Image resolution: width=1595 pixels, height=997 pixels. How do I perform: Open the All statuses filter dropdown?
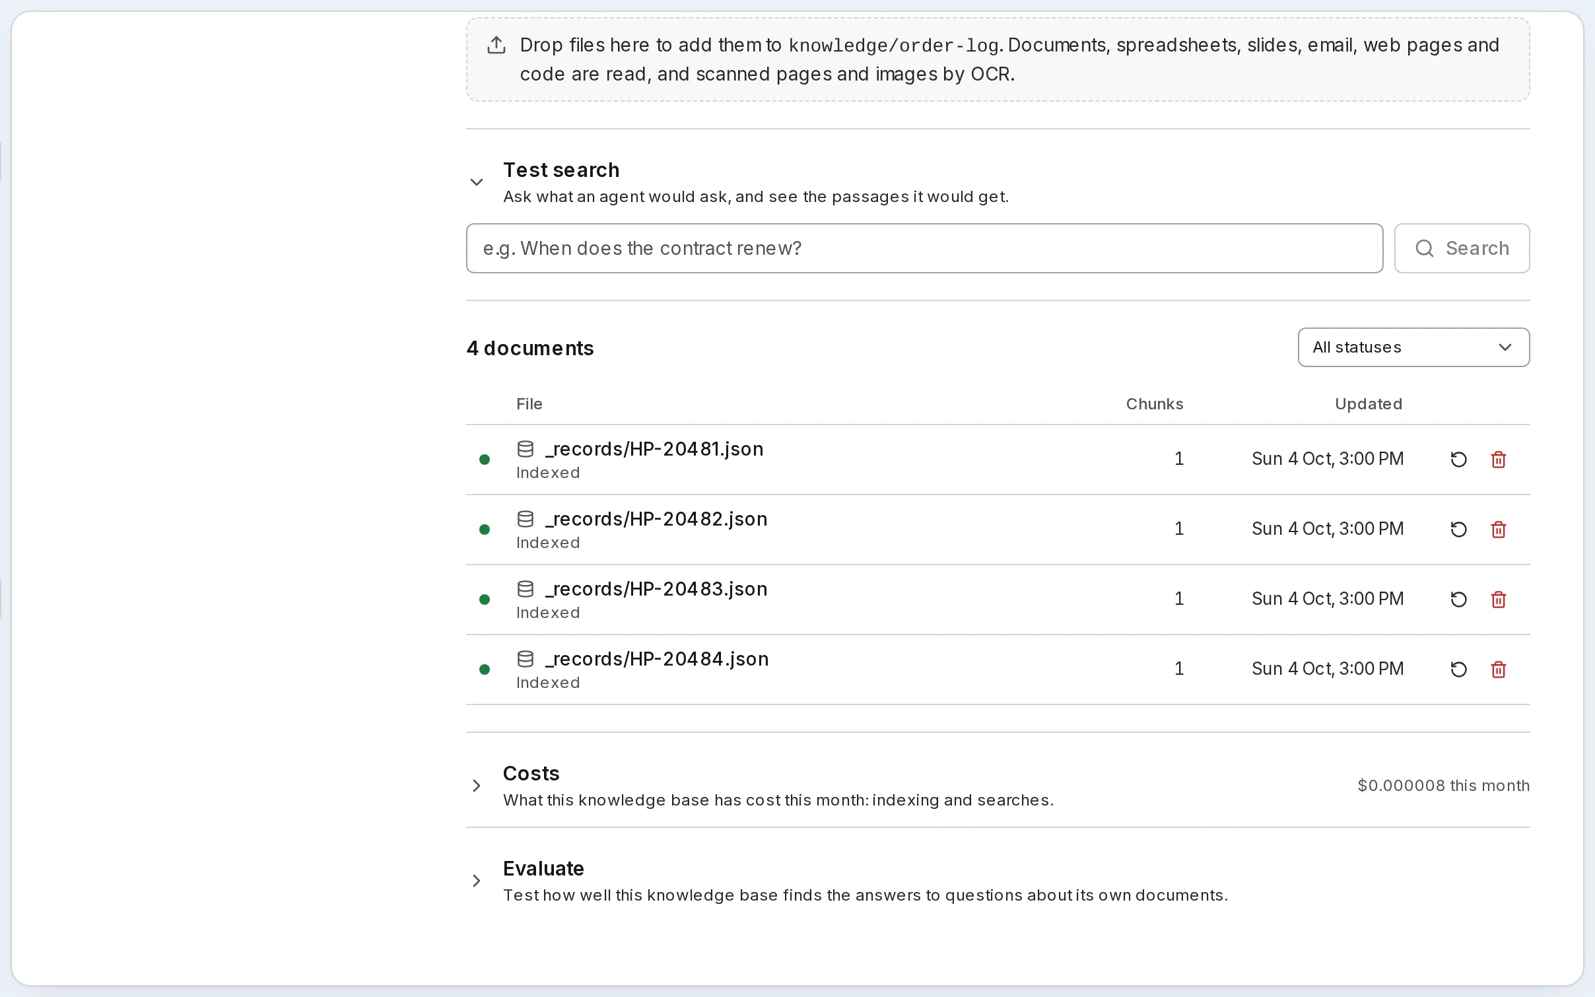(x=1413, y=347)
